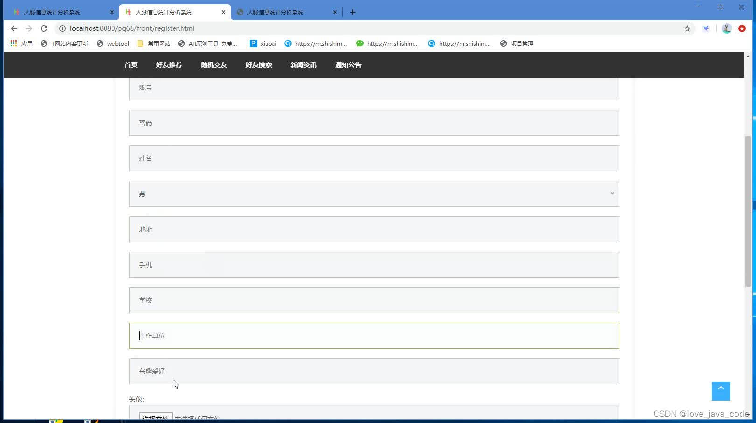
Task: Open the 项目管理 bookmark
Action: pos(517,43)
